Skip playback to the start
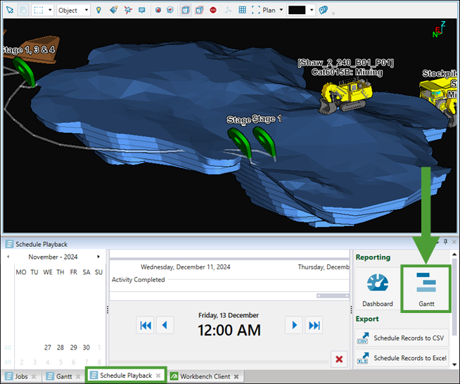This screenshot has width=460, height=384. [x=146, y=325]
